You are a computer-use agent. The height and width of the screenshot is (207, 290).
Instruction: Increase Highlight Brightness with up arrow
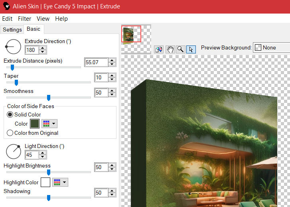click(112, 165)
